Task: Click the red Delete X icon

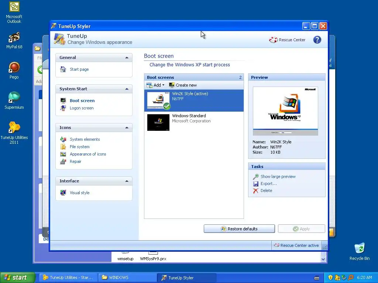Action: tap(255, 191)
